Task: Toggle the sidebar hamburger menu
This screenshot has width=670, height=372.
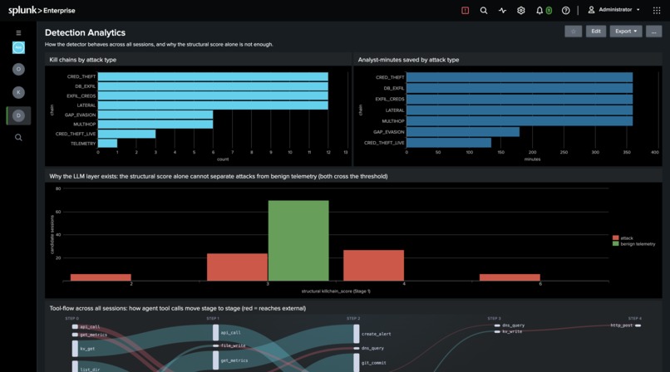Action: click(x=18, y=32)
